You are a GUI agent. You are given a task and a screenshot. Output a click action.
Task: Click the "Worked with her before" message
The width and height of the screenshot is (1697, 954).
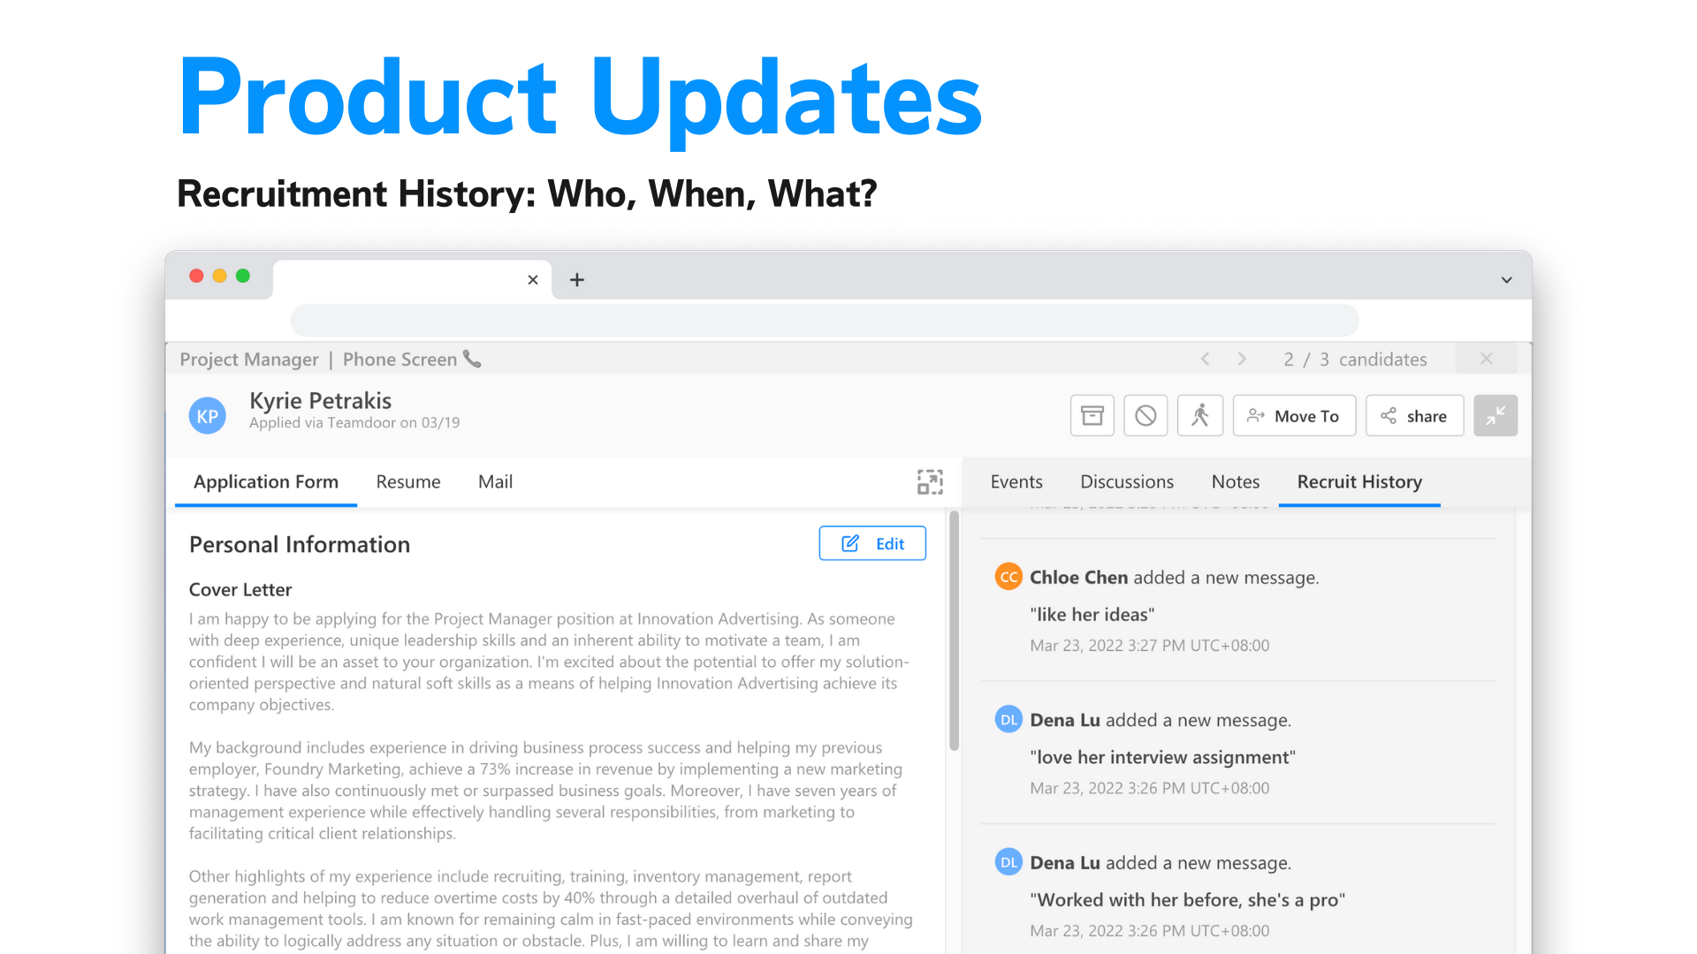[x=1187, y=899]
